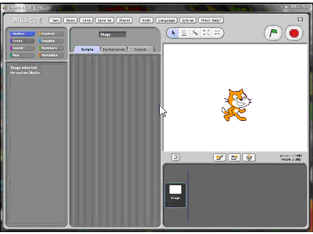Click choose sprite from file folder icon

pos(234,157)
